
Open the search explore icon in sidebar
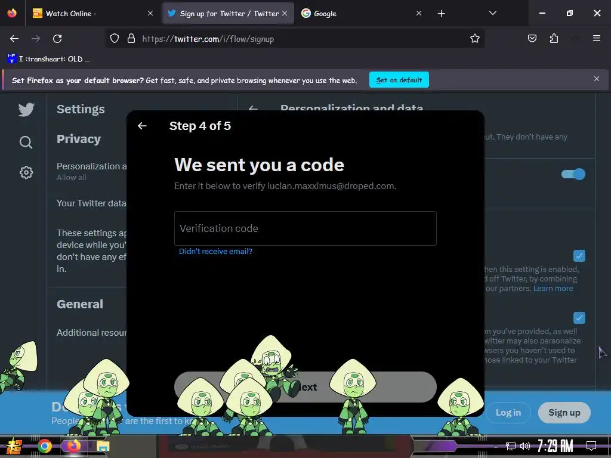26,142
